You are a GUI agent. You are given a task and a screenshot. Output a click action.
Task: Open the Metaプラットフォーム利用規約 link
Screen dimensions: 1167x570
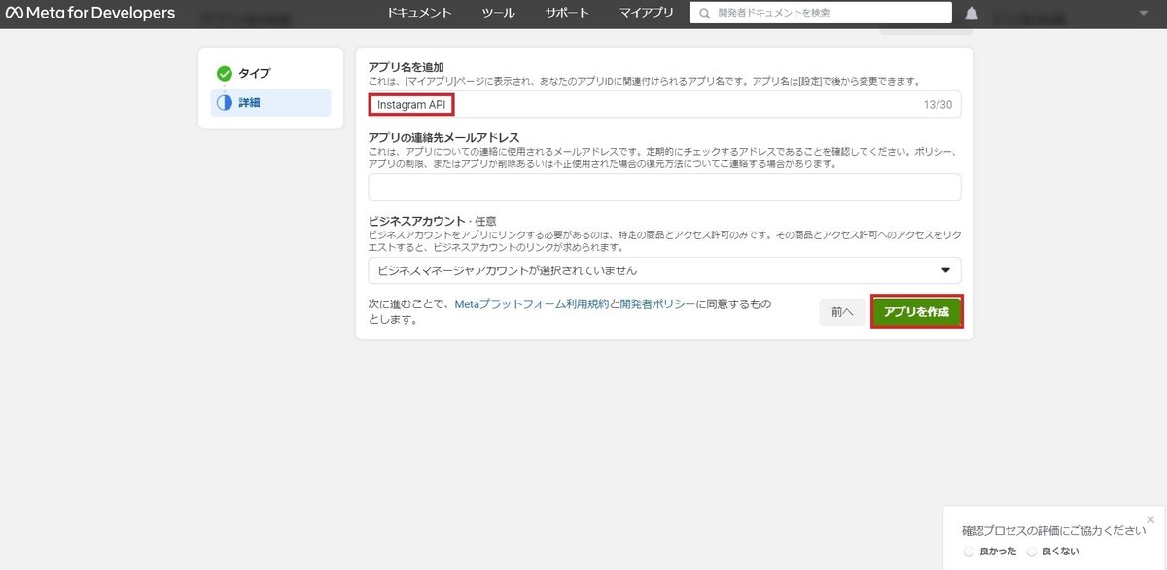tap(531, 304)
